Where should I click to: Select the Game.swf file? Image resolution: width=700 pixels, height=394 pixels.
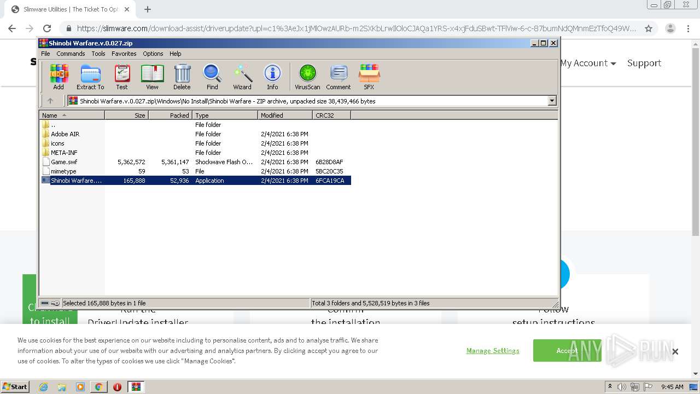tap(196, 162)
